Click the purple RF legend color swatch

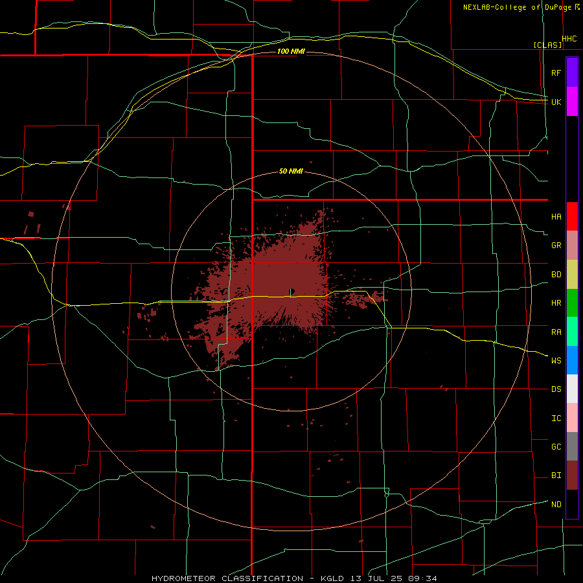(x=572, y=73)
